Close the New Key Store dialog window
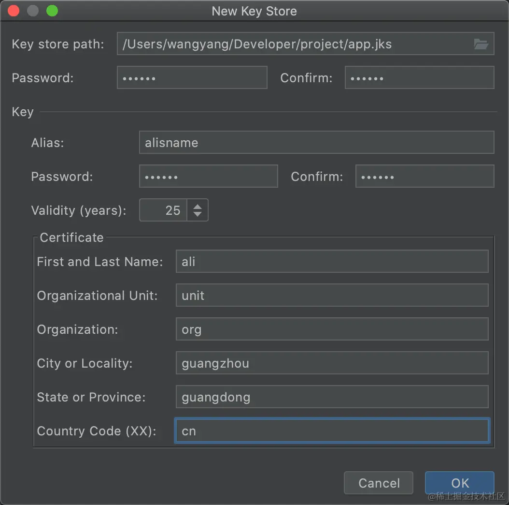Image resolution: width=509 pixels, height=505 pixels. (14, 11)
